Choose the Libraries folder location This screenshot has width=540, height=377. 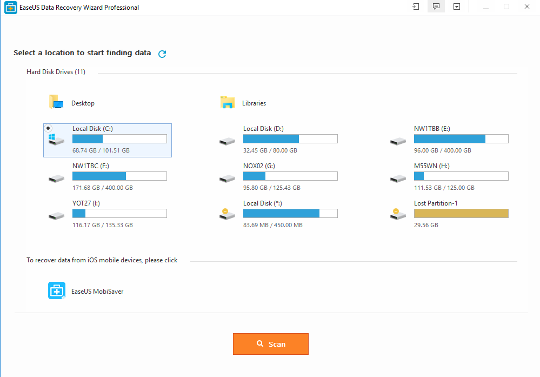pos(228,103)
